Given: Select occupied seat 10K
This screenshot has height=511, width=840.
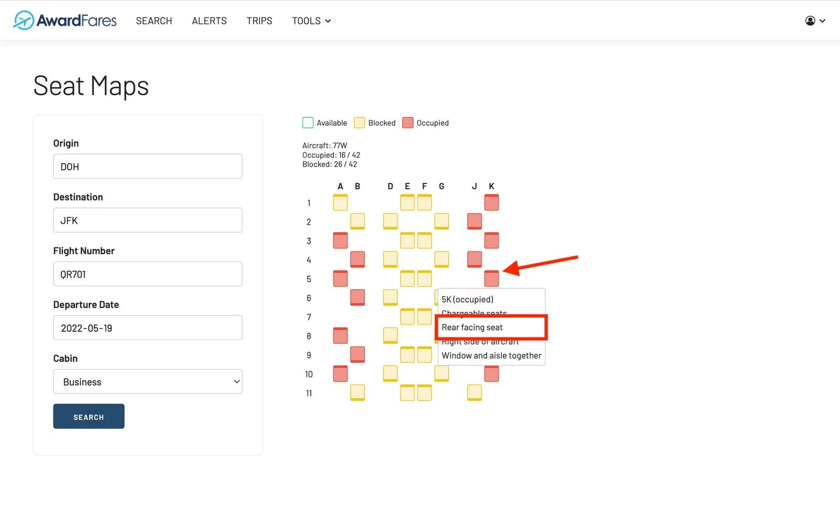Looking at the screenshot, I should pos(491,374).
